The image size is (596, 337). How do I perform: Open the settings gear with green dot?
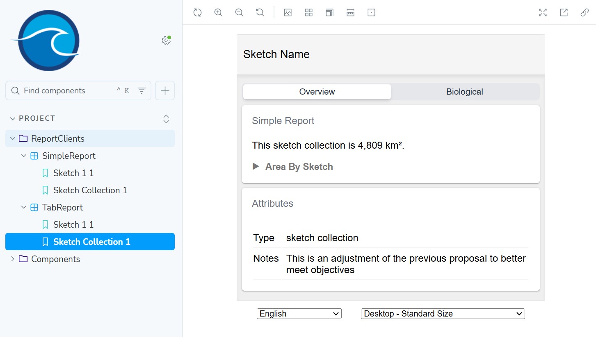pos(166,40)
